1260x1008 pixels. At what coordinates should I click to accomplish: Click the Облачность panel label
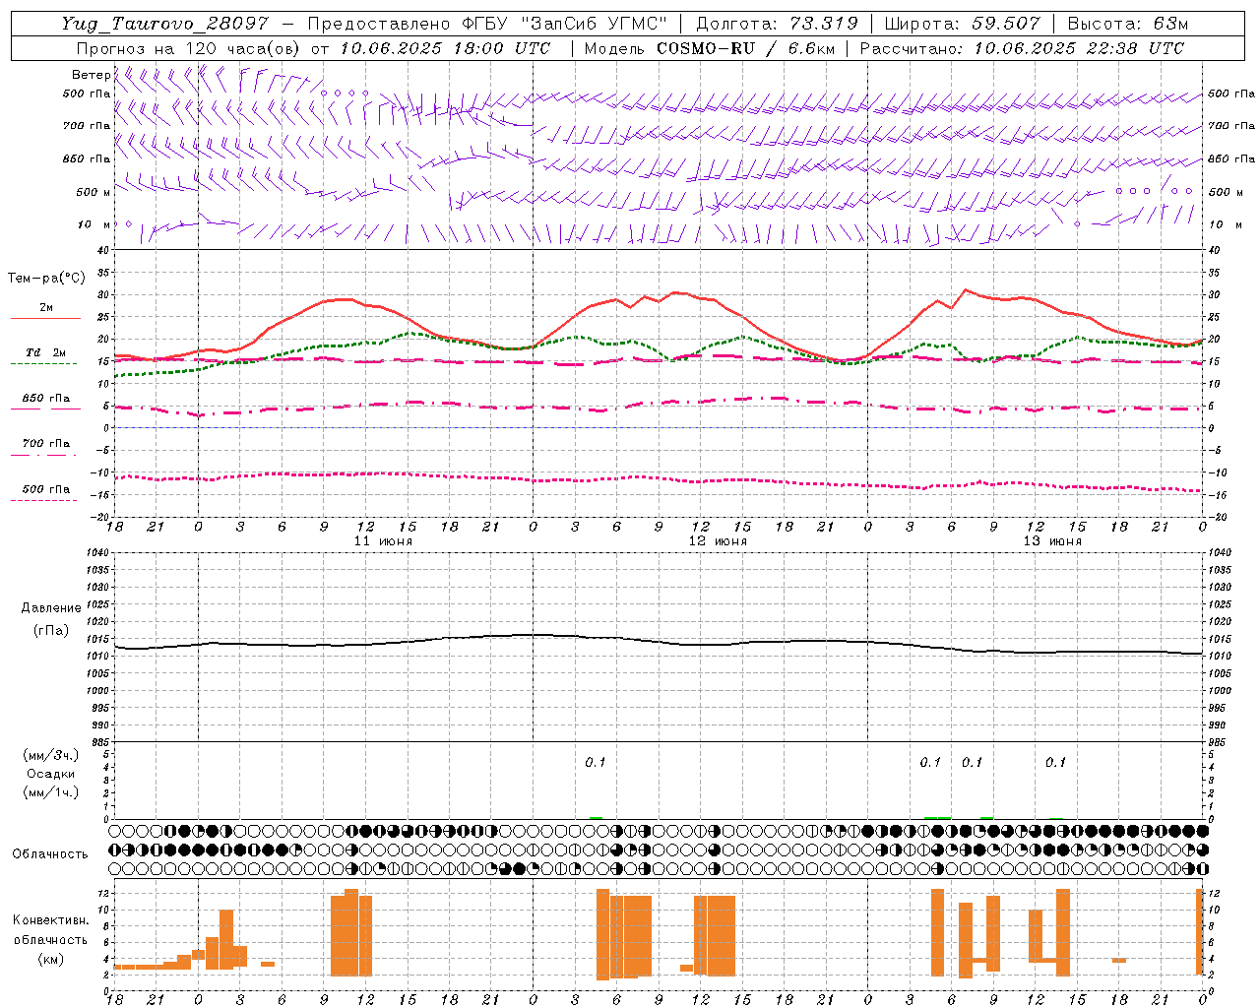50,854
